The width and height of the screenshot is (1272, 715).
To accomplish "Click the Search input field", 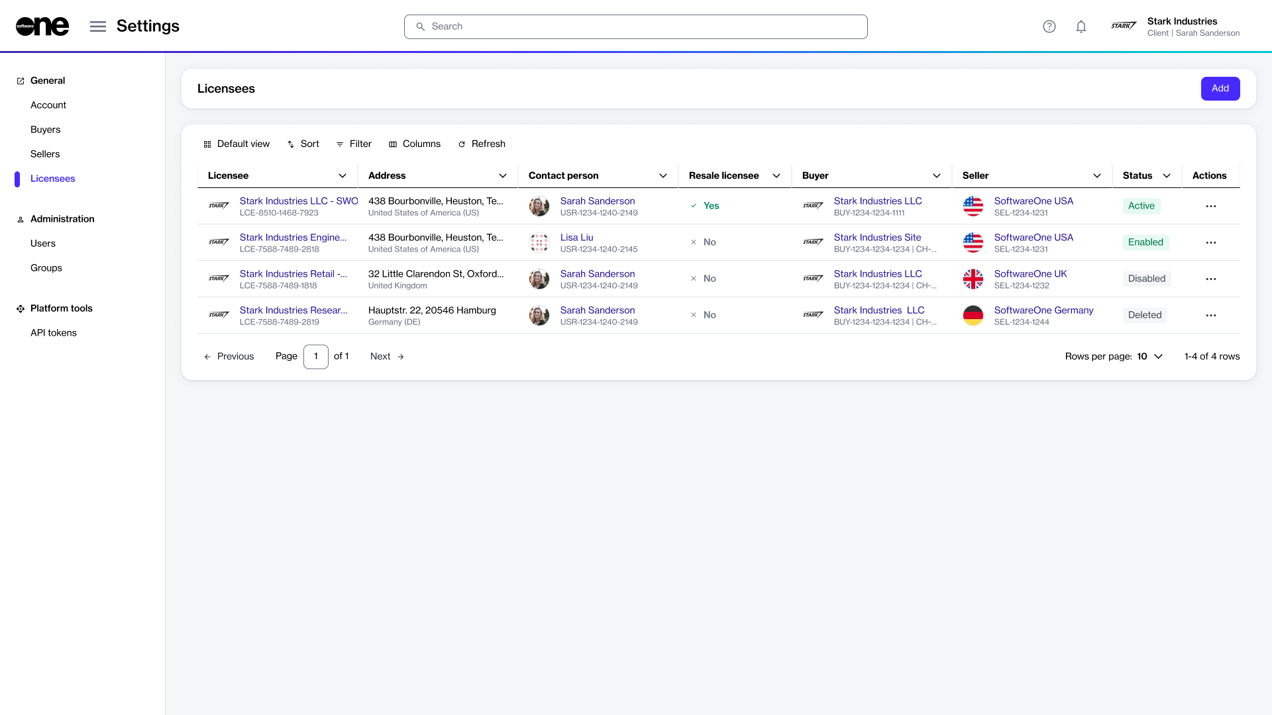I will [x=636, y=26].
